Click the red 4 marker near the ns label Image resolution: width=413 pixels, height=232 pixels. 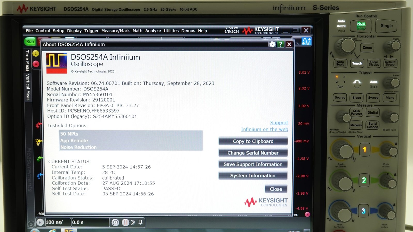coord(307,214)
